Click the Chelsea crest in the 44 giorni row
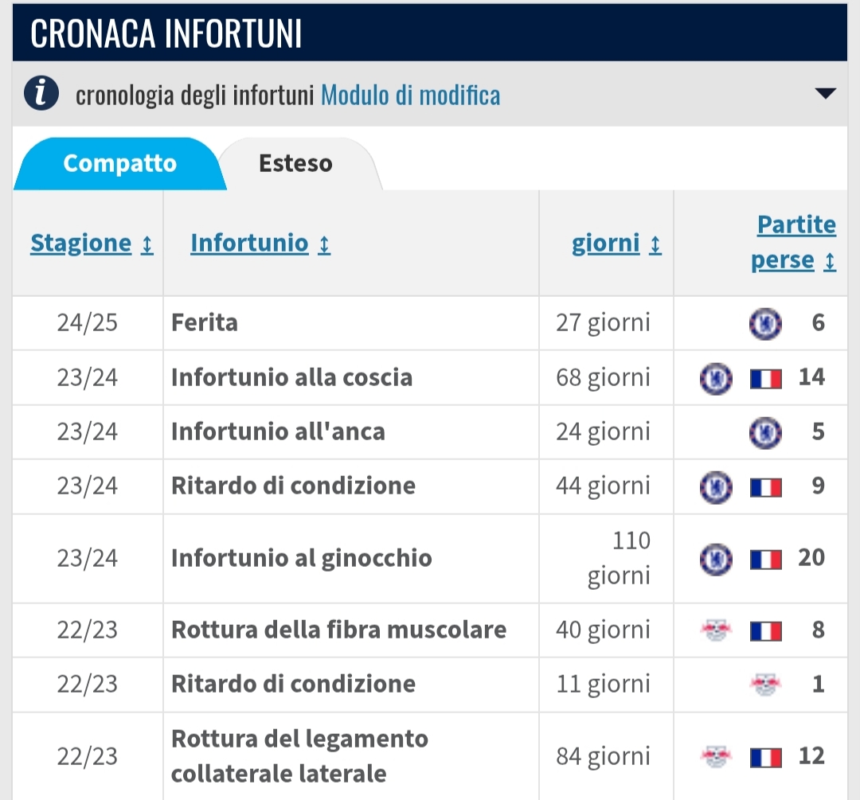Screen dimensions: 860x800 click(716, 487)
